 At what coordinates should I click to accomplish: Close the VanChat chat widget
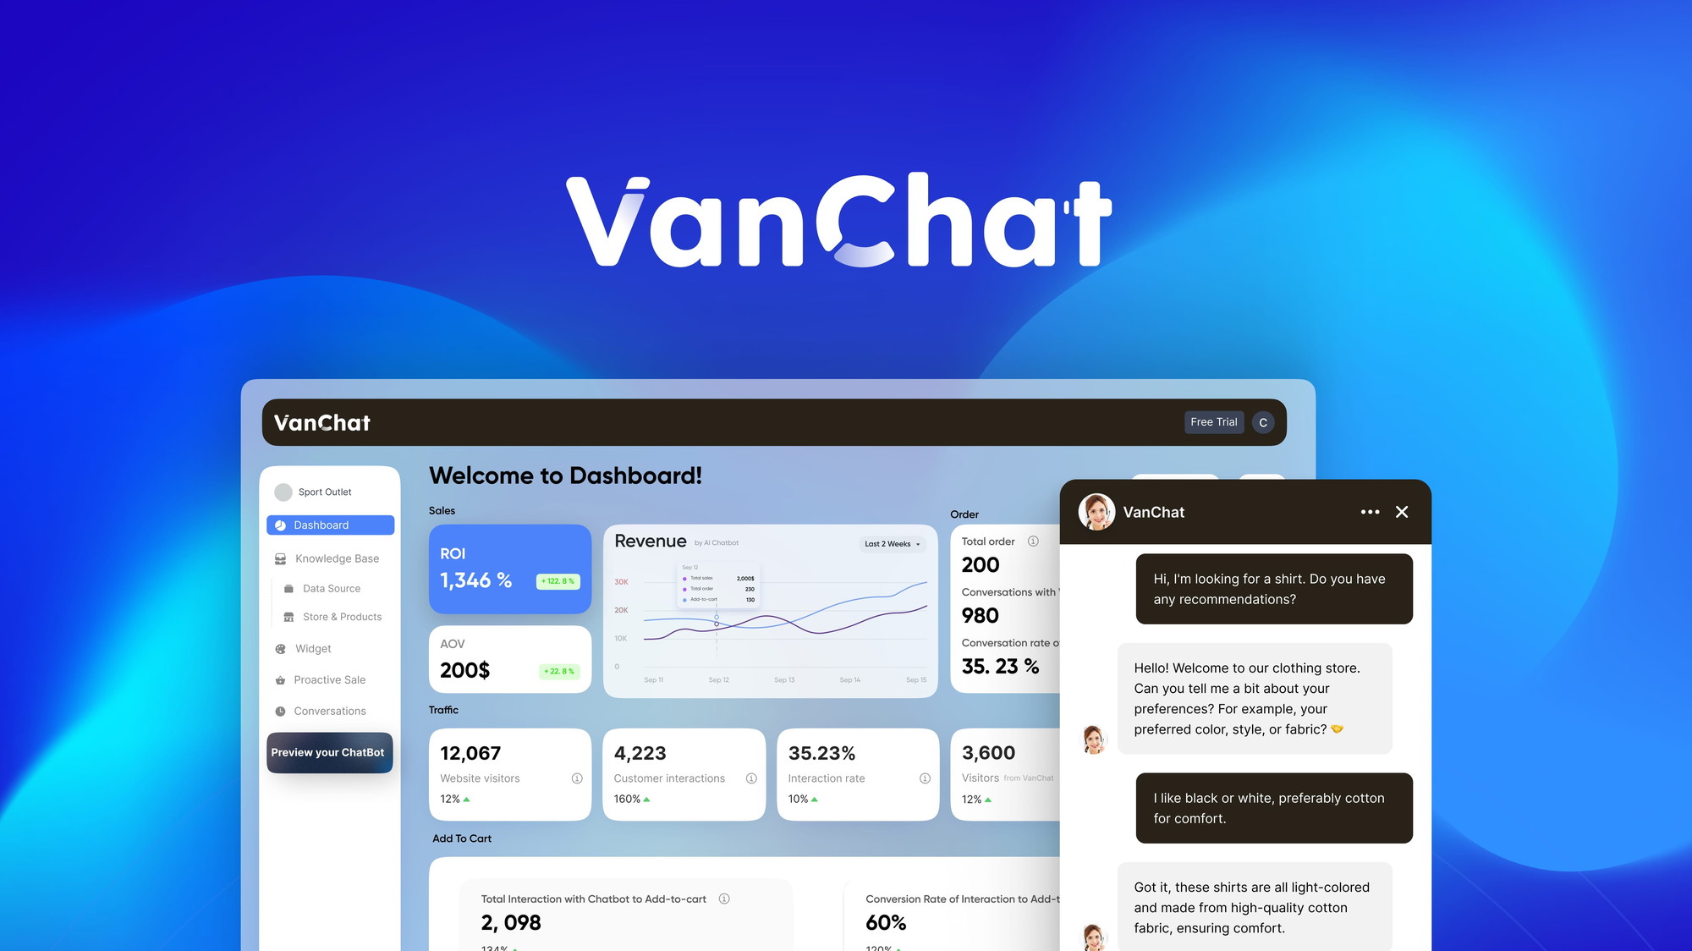1402,512
